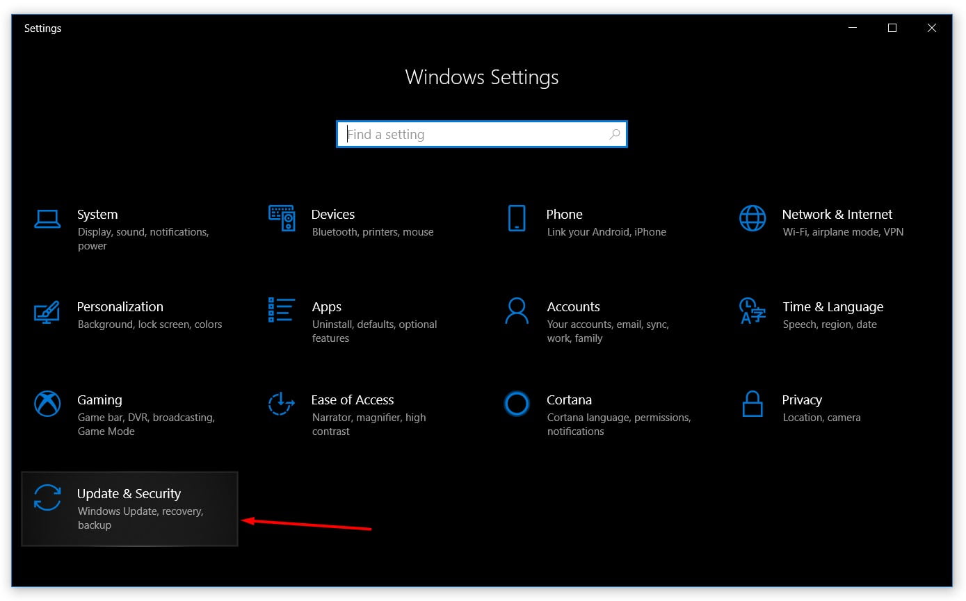The image size is (966, 601).
Task: Open the Gaming heading
Action: (99, 400)
